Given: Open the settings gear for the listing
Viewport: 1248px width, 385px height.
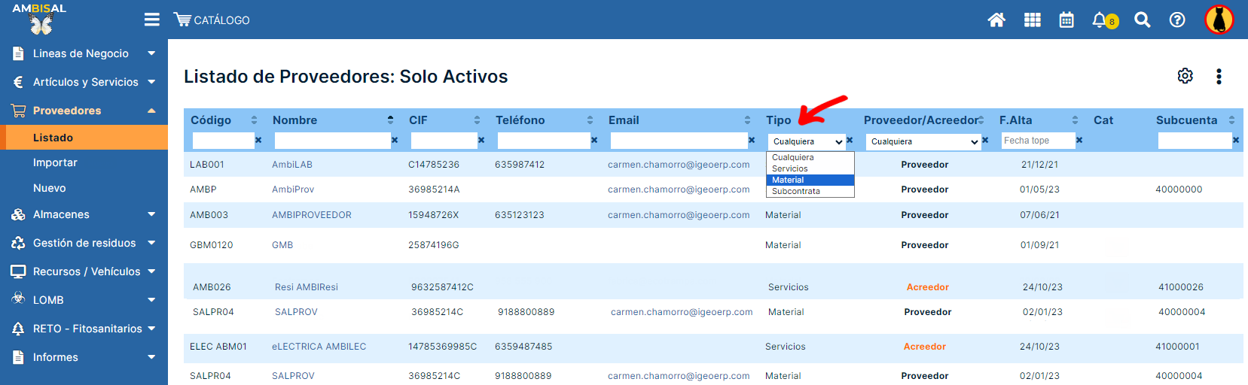Looking at the screenshot, I should click(1185, 76).
